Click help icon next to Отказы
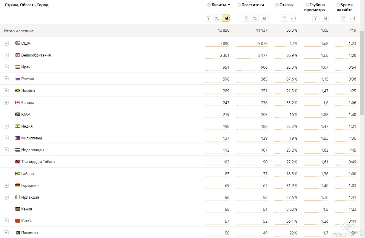365x238 pixels. point(277,5)
